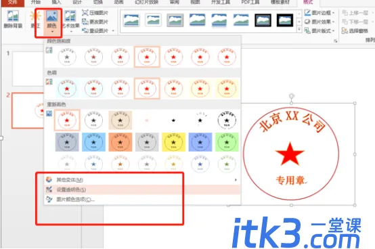The image size is (375, 249).
Task: Expand the 颜色 dropdown arrow
Action: [x=52, y=32]
